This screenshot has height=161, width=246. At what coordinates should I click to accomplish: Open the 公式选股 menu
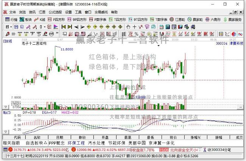55,12
